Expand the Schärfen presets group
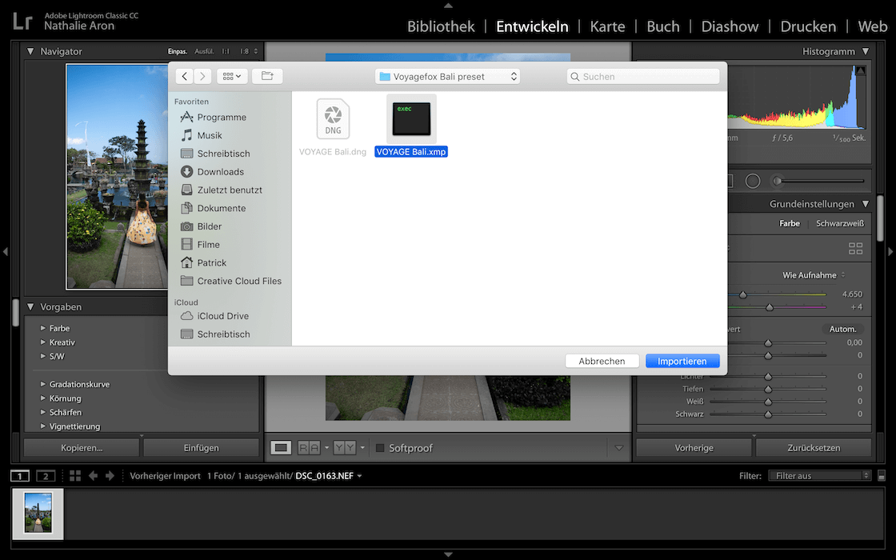Viewport: 896px width, 560px height. 43,412
